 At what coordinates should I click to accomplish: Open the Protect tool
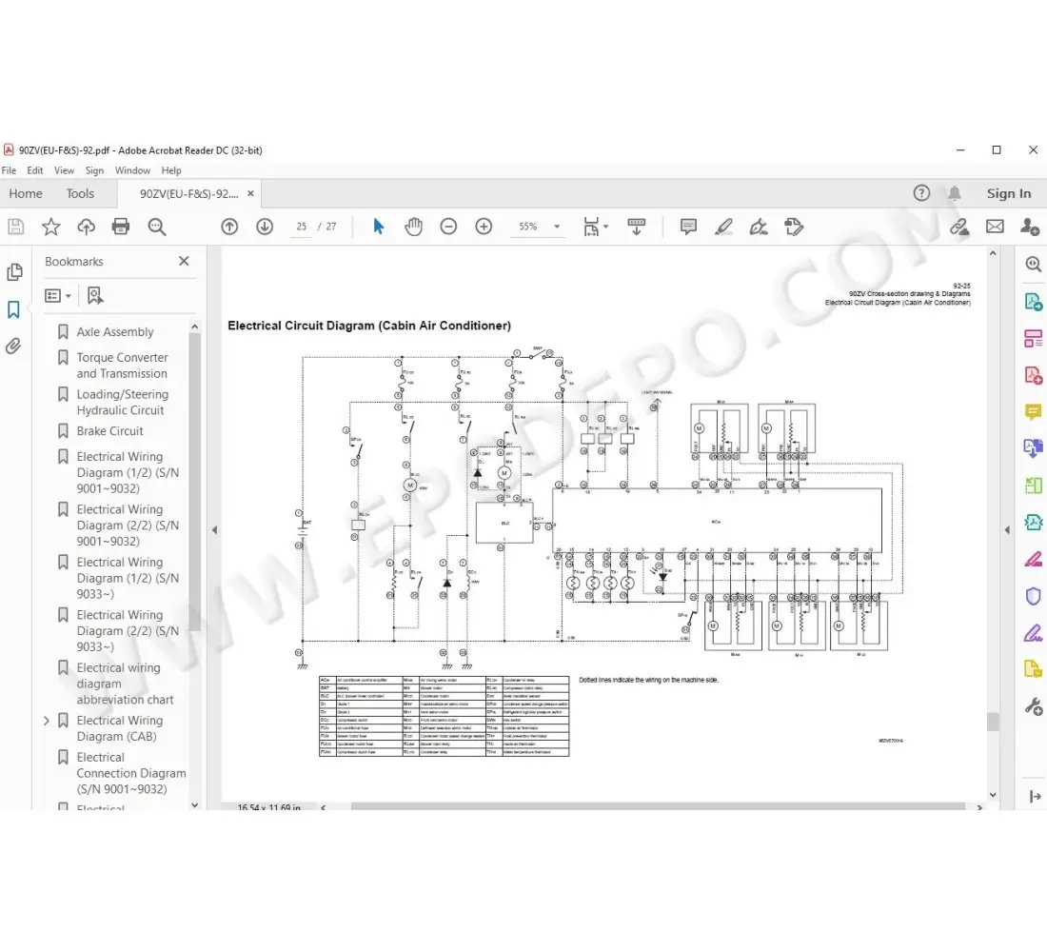[1033, 596]
